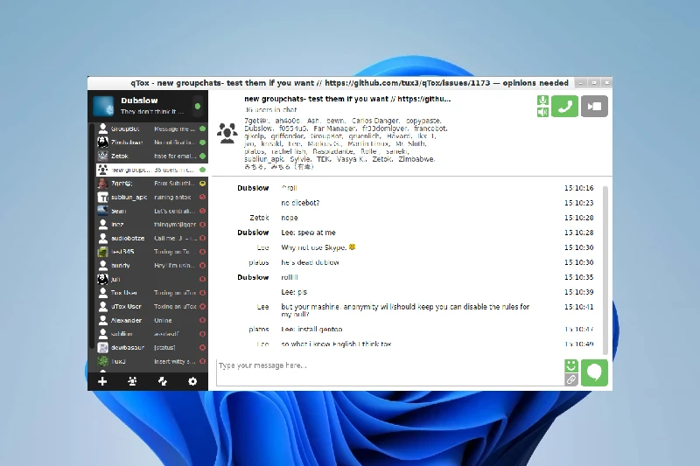Send message with green speech bubble button
The width and height of the screenshot is (700, 466).
[x=594, y=372]
